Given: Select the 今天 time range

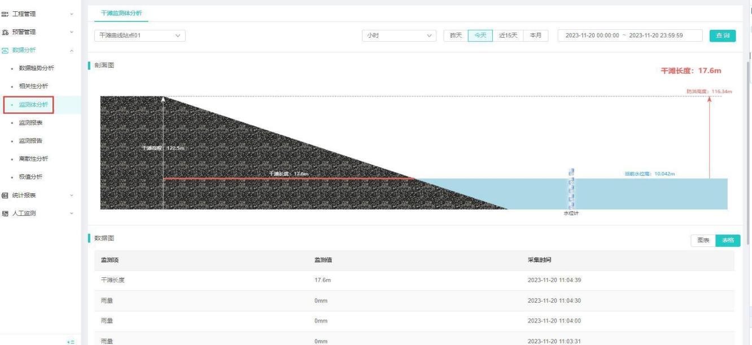Looking at the screenshot, I should click(x=480, y=36).
